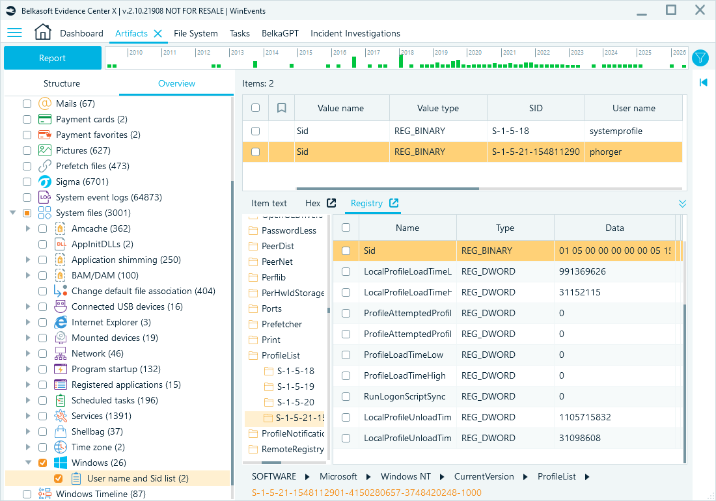The image size is (716, 501).
Task: Click the bookmark icon in the grid header
Action: coord(281,107)
